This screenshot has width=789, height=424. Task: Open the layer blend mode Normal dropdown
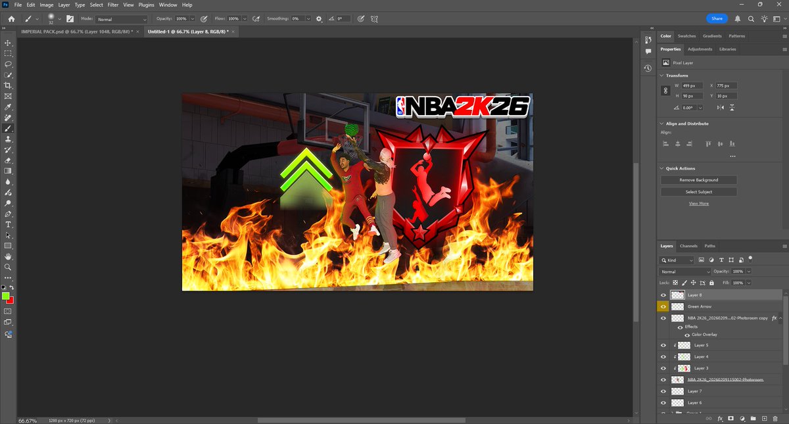(686, 271)
